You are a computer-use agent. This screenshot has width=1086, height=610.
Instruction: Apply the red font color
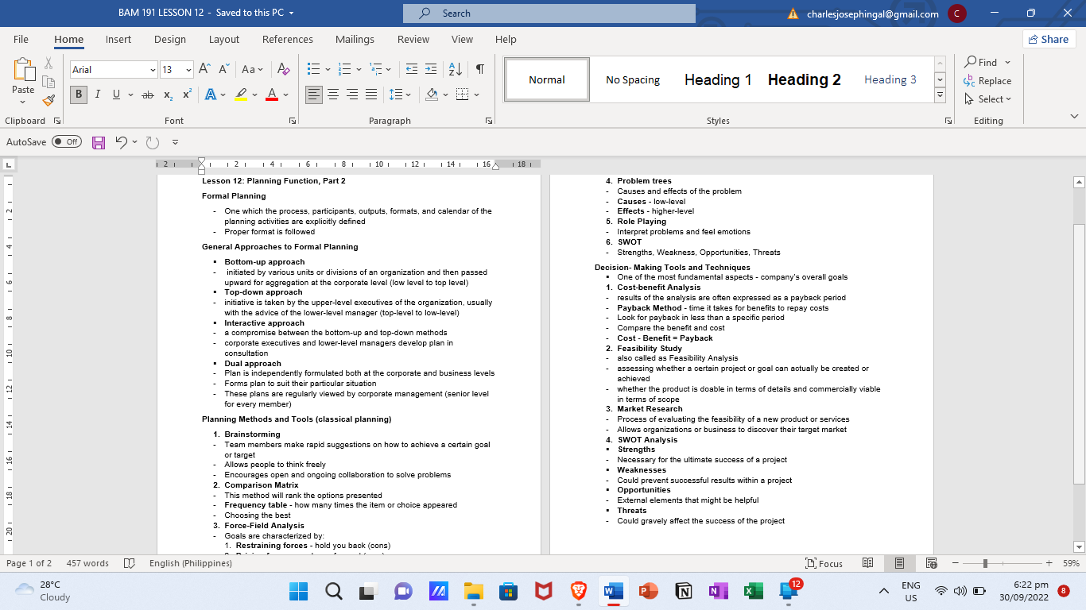(271, 95)
